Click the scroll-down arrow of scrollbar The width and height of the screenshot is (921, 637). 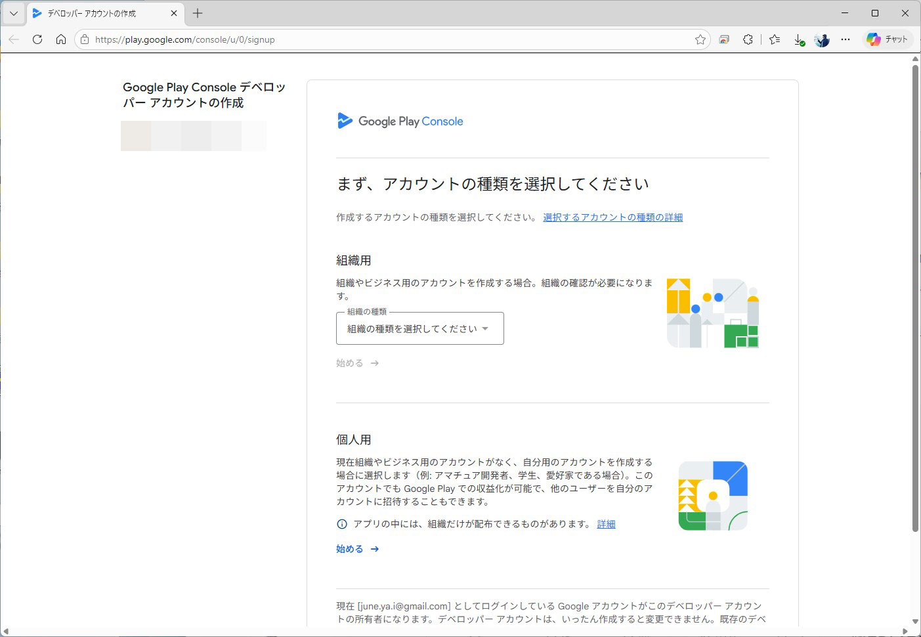[915, 621]
